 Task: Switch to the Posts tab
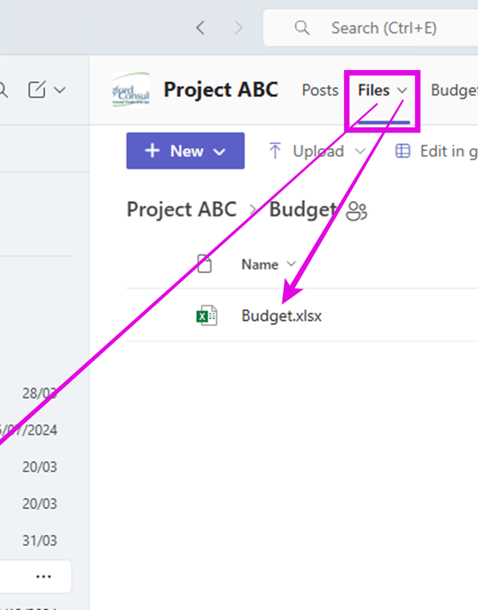[320, 91]
